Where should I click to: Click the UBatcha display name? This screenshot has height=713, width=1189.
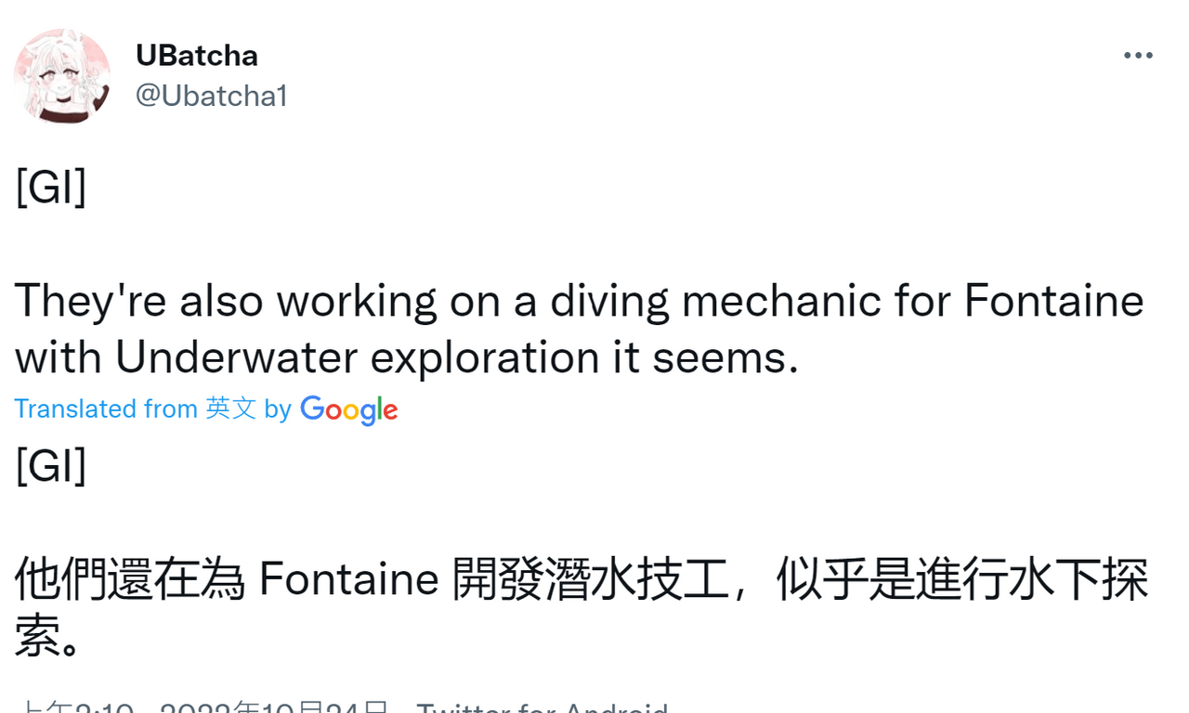(197, 56)
